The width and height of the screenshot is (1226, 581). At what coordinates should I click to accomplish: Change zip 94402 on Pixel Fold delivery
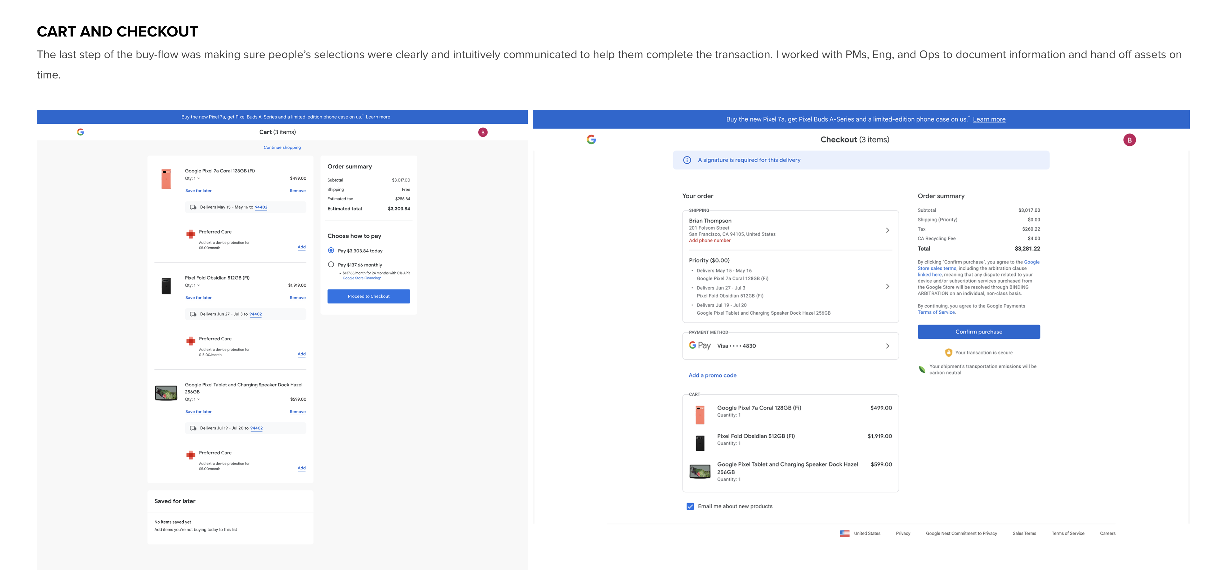point(255,314)
